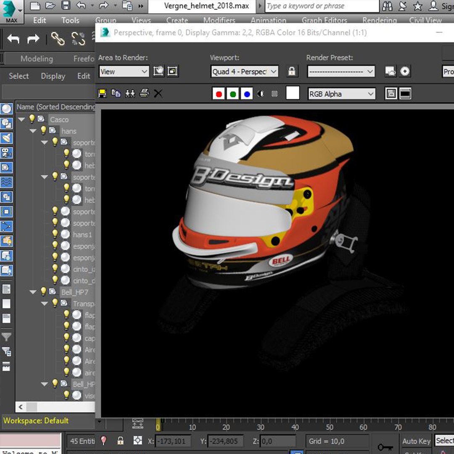Create a new scene with New icon

[x=35, y=6]
